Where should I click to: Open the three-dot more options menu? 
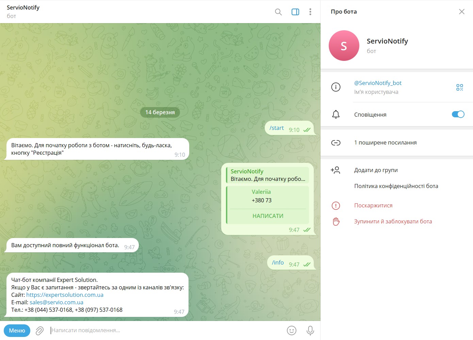pos(310,12)
